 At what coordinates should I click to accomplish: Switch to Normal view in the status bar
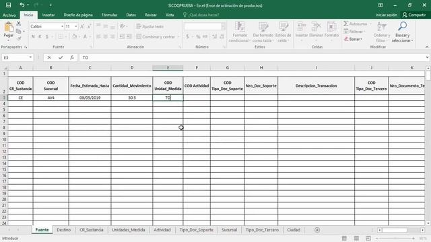pyautogui.click(x=344, y=238)
